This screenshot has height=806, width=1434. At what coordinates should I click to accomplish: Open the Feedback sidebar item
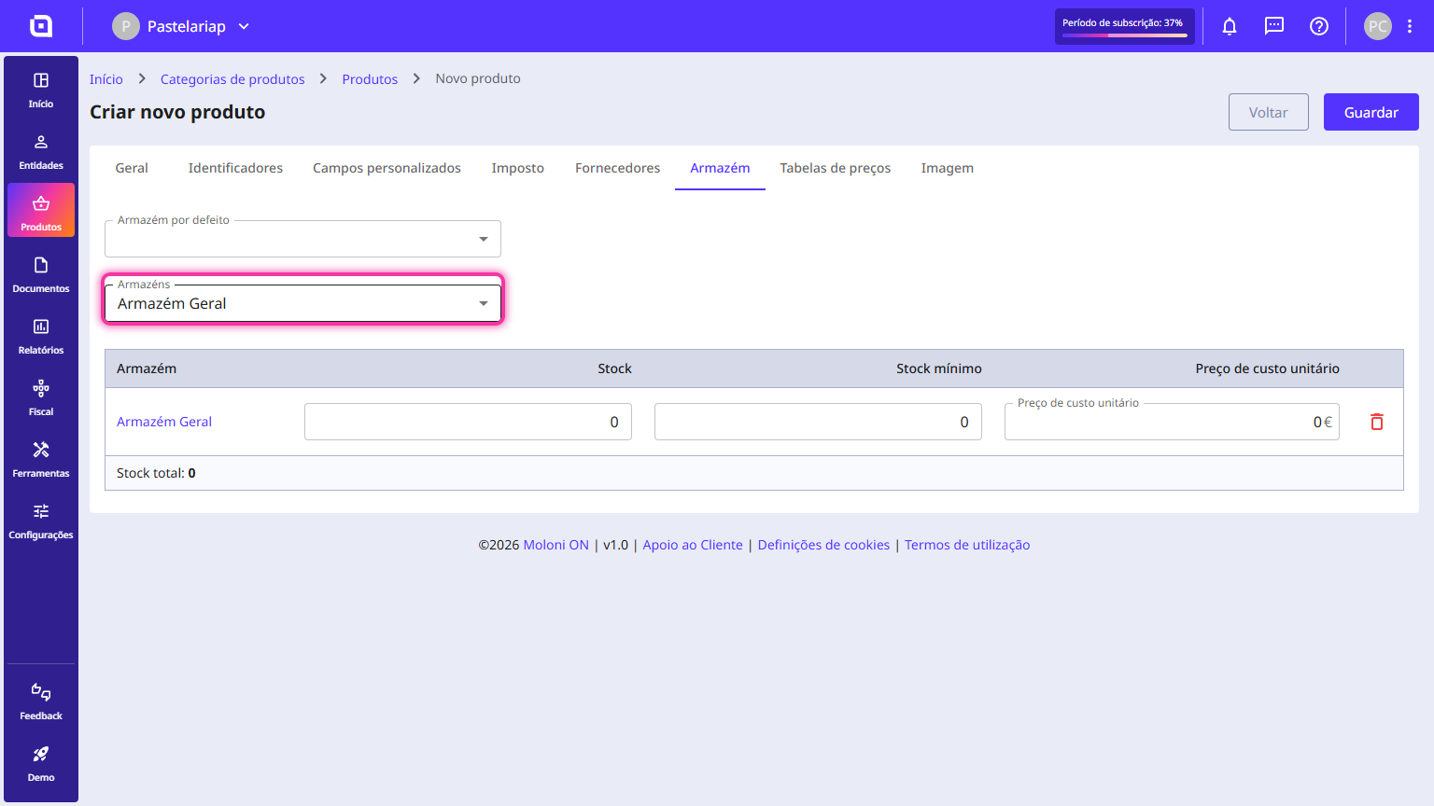coord(41,702)
